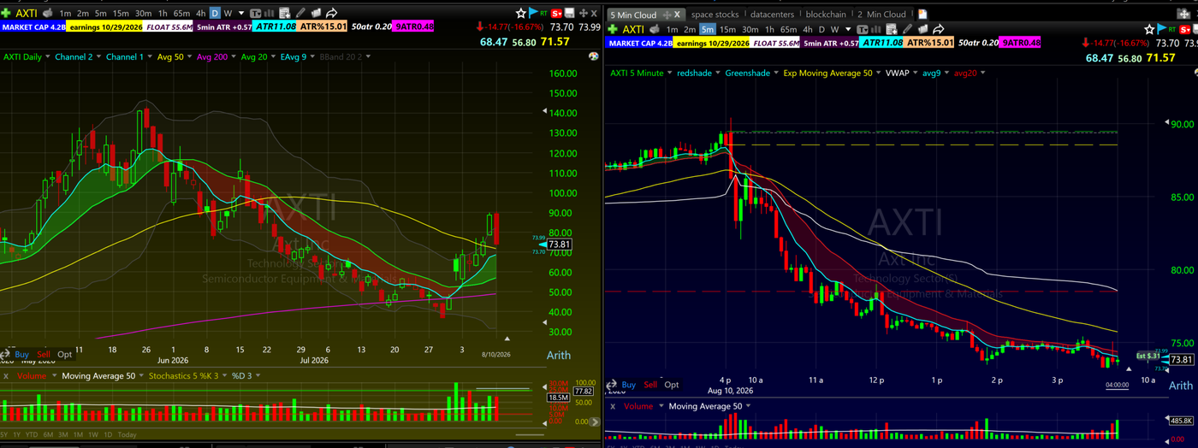Open the blockchain tab
This screenshot has width=1198, height=448.
click(826, 15)
